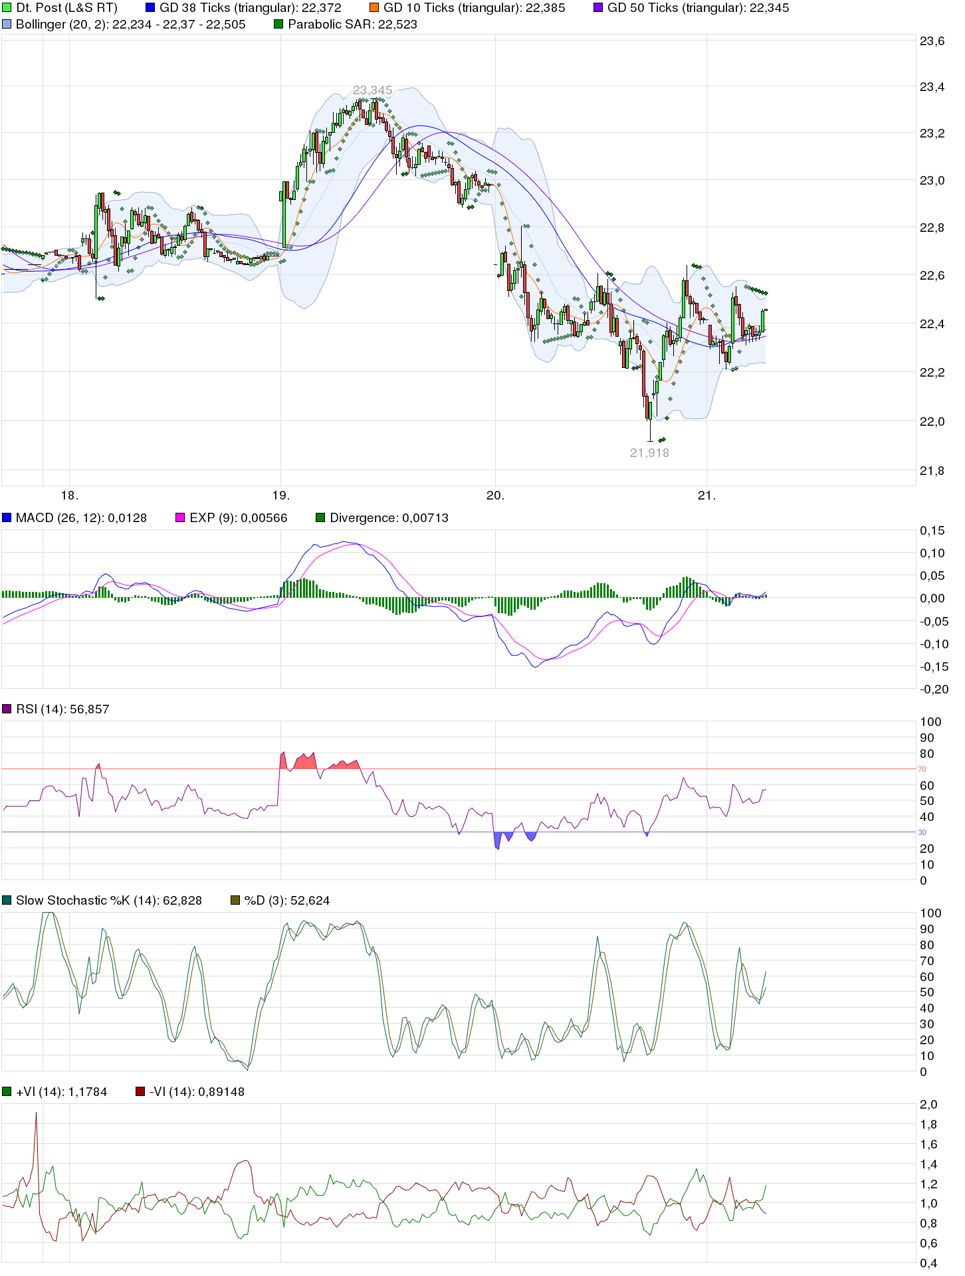Image resolution: width=965 pixels, height=1276 pixels.
Task: Click the '21.' date axis label
Action: [707, 495]
